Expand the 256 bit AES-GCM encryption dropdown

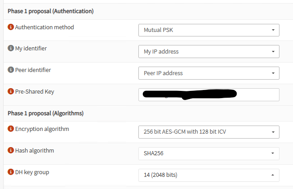tap(208, 132)
